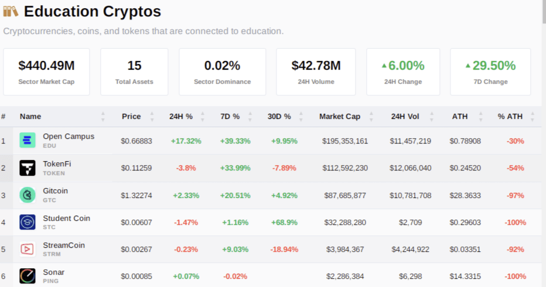The width and height of the screenshot is (546, 287).
Task: Open the Open Campus coin page
Action: point(69,136)
